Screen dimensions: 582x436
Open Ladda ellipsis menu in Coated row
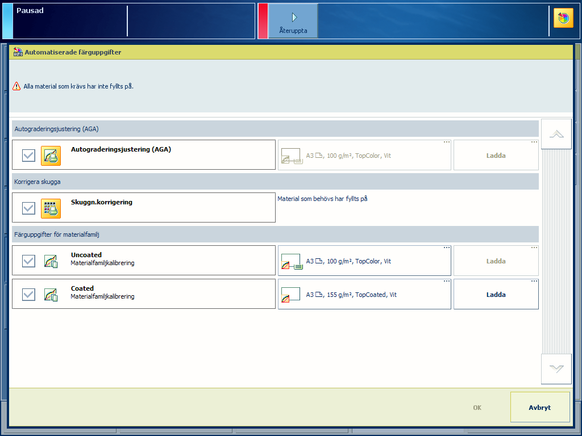[534, 281]
